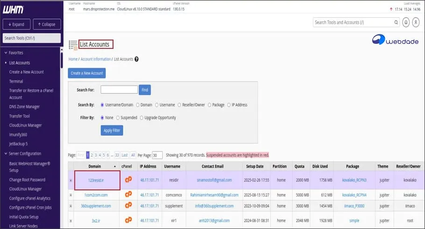Click the List Accounts page icon
The image size is (425, 229).
73,45
